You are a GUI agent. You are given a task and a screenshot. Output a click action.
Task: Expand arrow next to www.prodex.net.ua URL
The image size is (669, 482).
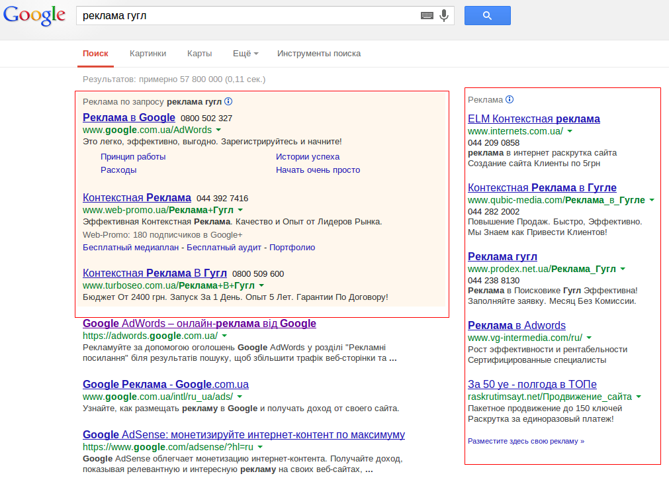(x=623, y=269)
